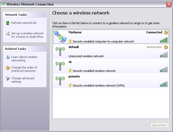Click the gold star beside Connected status
This screenshot has width=173, height=132.
(166, 32)
